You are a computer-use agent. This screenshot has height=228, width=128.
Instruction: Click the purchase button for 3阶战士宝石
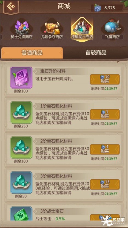[x=105, y=217]
